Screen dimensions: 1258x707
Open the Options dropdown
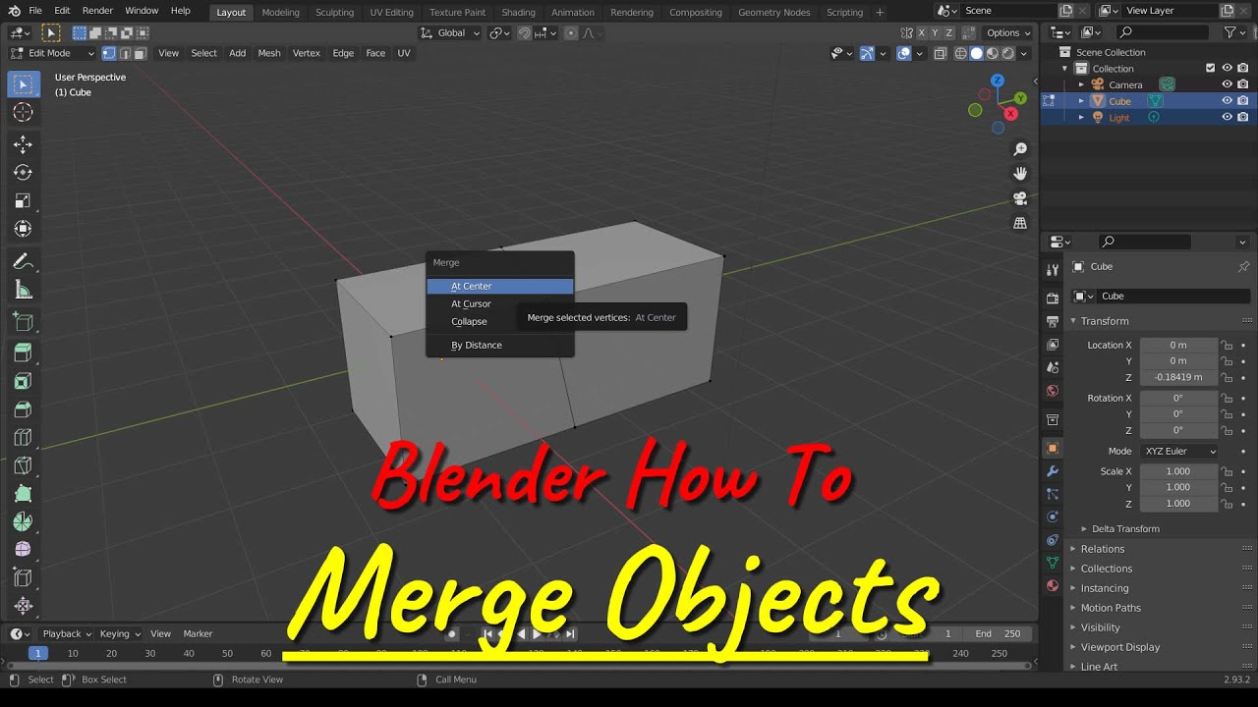[x=1008, y=32]
